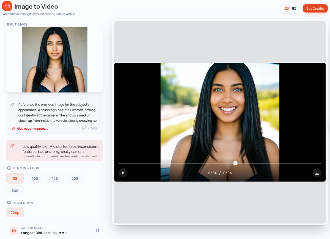Select 30S video duration
The height and width of the screenshot is (239, 330).
click(x=15, y=191)
